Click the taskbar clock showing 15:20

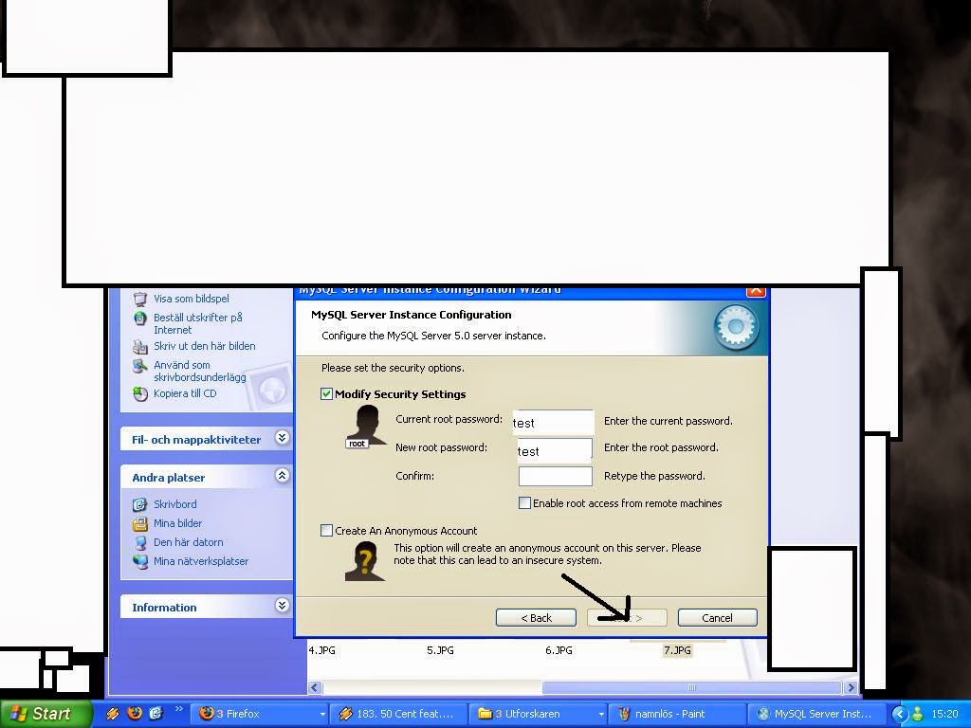(x=945, y=714)
